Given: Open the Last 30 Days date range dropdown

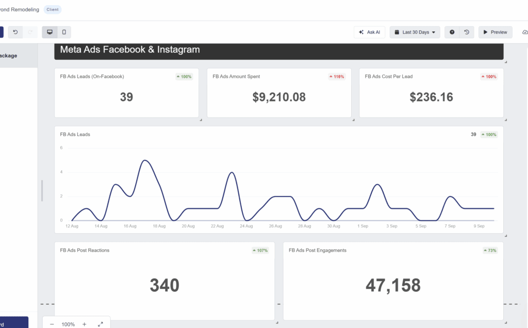Looking at the screenshot, I should (415, 32).
